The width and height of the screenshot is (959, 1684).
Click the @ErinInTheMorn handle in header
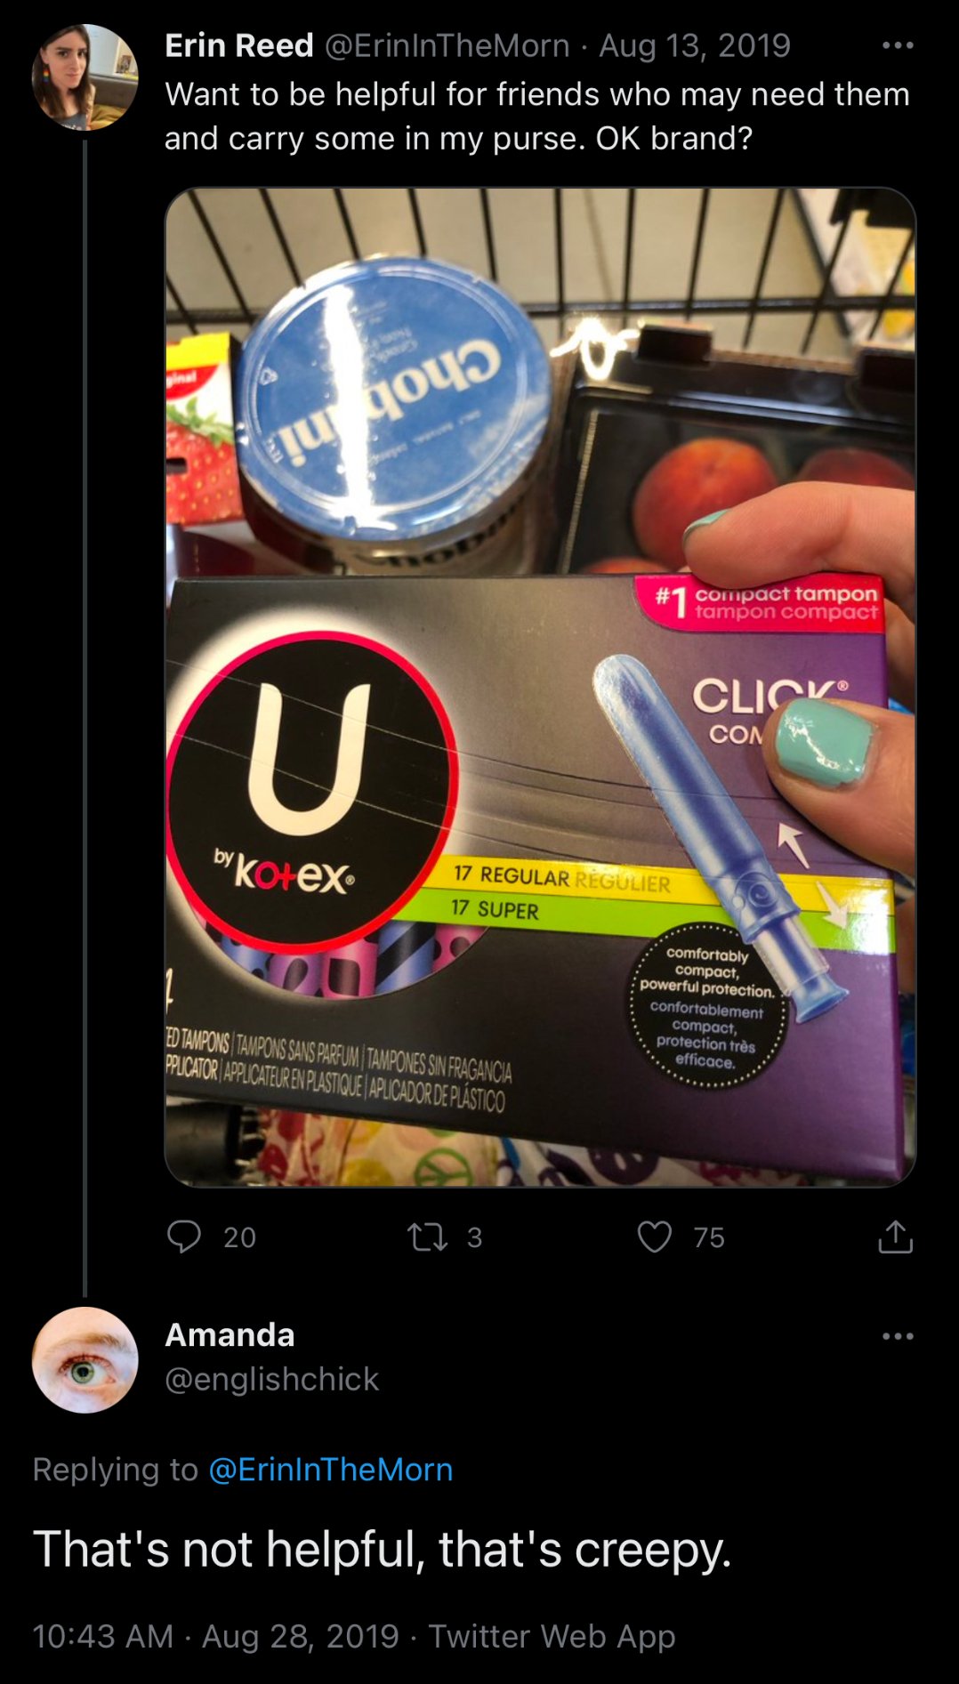tap(447, 45)
